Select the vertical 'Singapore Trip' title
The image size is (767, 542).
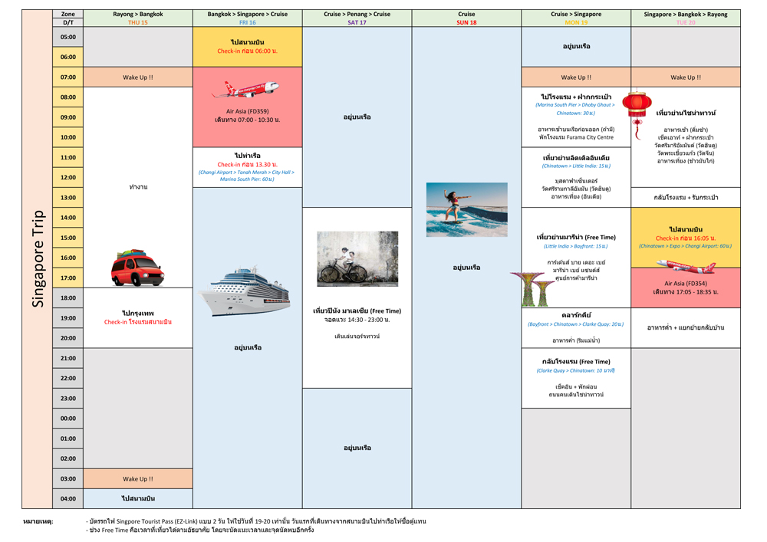point(38,258)
